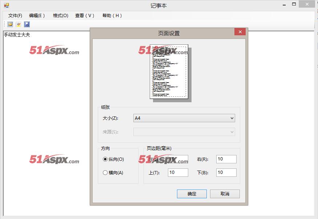Viewport: 318px width, 219px height.
Task: Click the 右(R) right margin field
Action: [x=226, y=159]
